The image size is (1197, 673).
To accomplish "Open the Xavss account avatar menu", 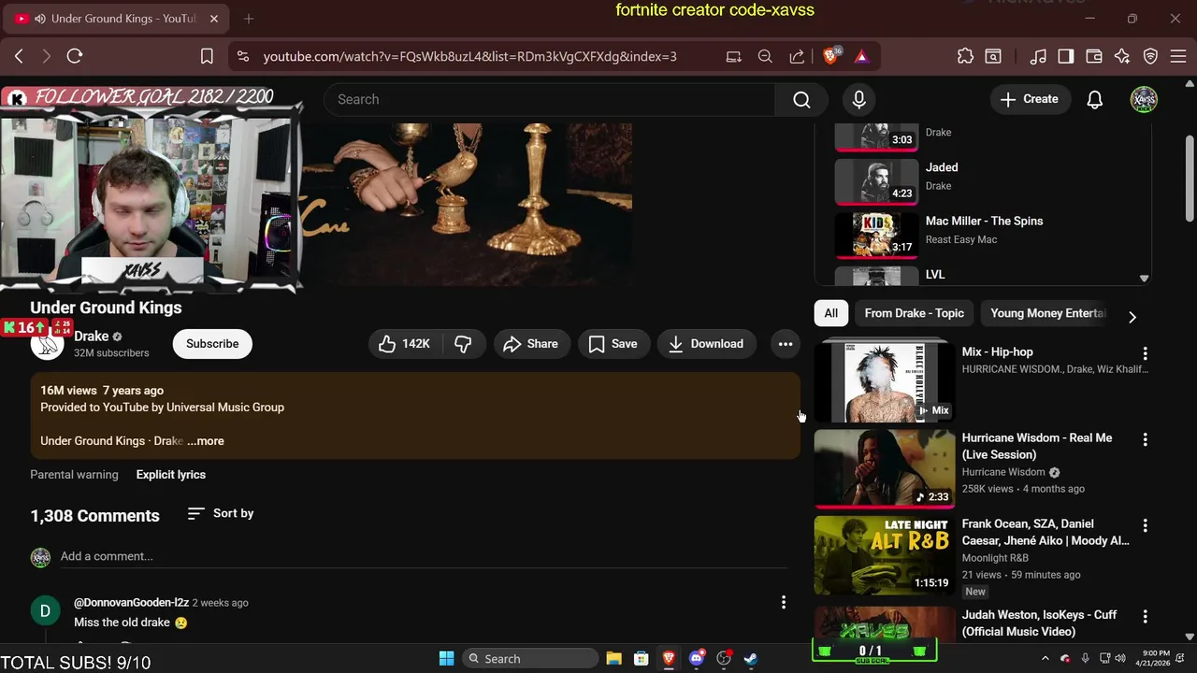I will (1144, 99).
